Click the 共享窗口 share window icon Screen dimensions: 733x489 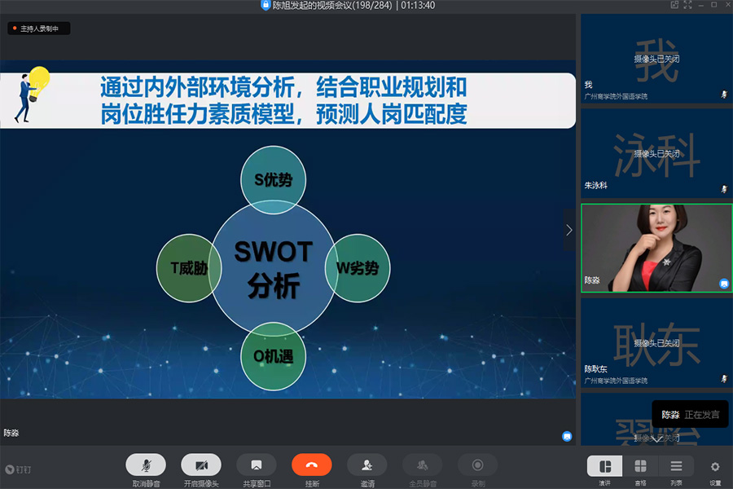(x=257, y=465)
